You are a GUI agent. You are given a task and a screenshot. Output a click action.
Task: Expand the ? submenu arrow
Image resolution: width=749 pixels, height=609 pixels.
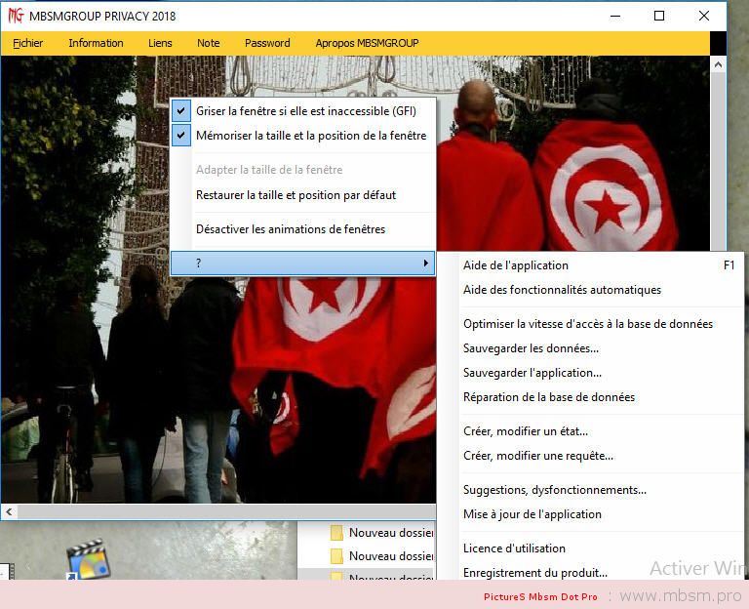coord(425,264)
